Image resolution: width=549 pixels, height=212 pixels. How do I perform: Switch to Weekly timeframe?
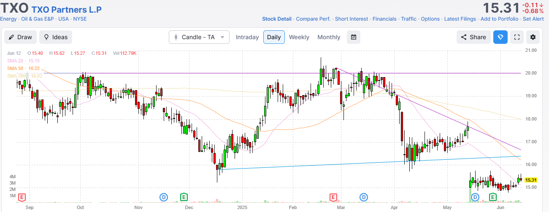tap(299, 37)
